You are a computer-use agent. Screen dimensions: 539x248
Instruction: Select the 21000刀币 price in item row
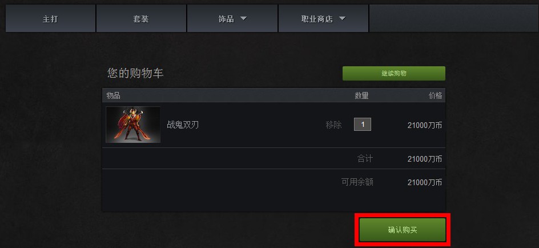pyautogui.click(x=425, y=126)
